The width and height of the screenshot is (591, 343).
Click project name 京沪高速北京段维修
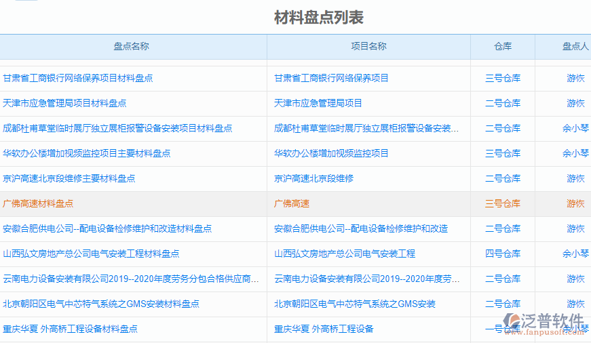tap(313, 178)
